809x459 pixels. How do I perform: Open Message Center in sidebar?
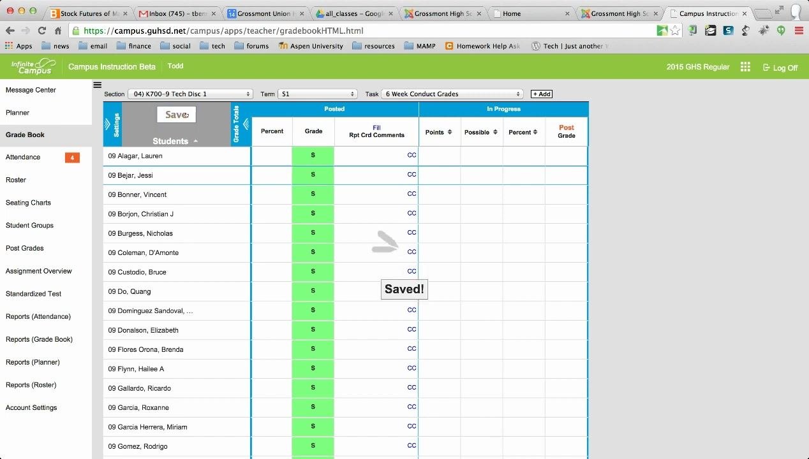(31, 90)
